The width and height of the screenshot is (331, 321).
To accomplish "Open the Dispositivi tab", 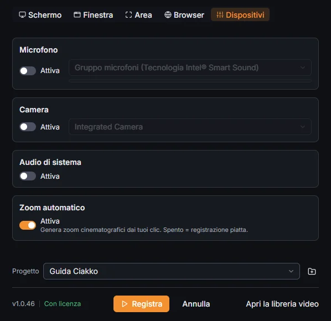I will point(240,15).
